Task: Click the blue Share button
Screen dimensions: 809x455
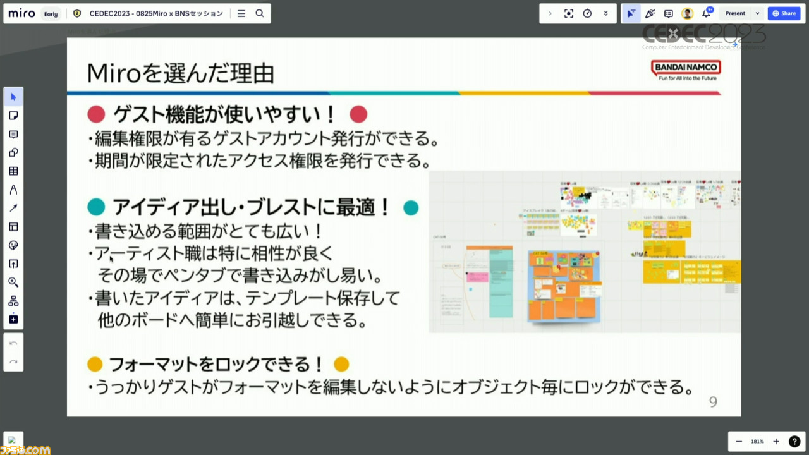Action: click(x=784, y=13)
